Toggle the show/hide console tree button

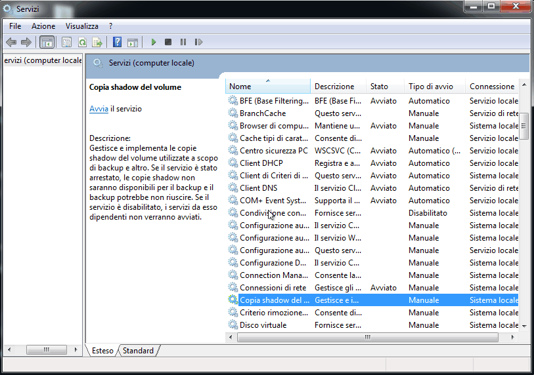coord(47,42)
